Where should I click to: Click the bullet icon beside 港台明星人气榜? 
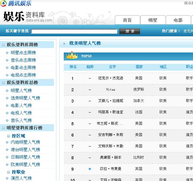[x=7, y=150]
